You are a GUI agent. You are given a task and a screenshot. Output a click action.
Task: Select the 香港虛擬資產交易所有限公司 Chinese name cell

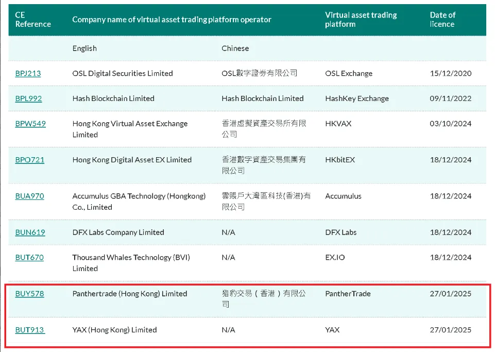(x=264, y=129)
